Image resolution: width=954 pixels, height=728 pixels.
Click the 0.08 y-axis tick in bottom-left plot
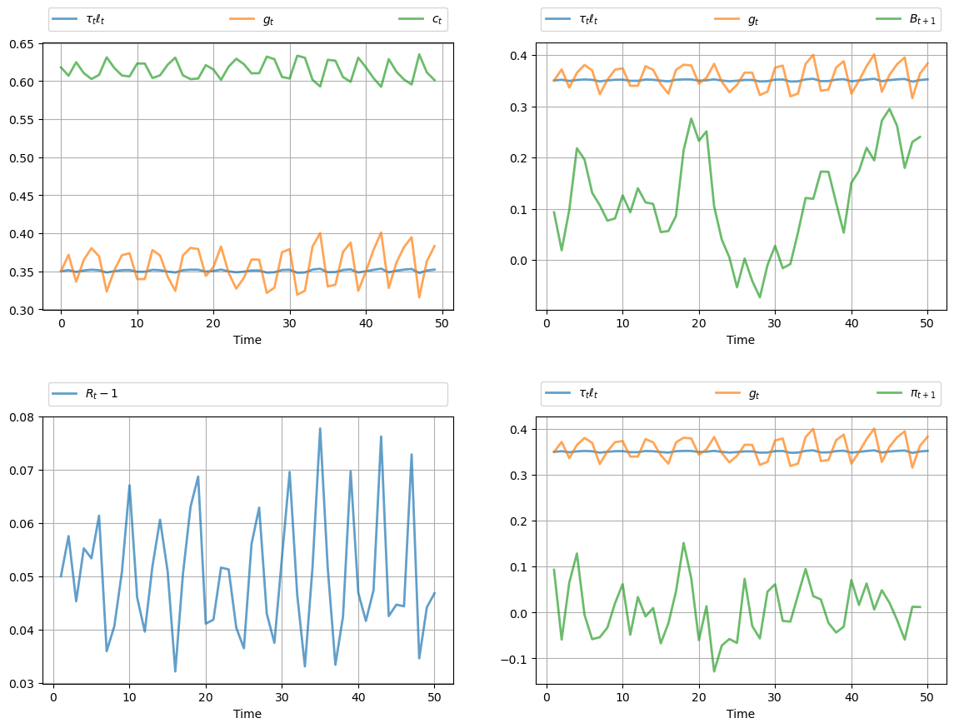[21, 417]
